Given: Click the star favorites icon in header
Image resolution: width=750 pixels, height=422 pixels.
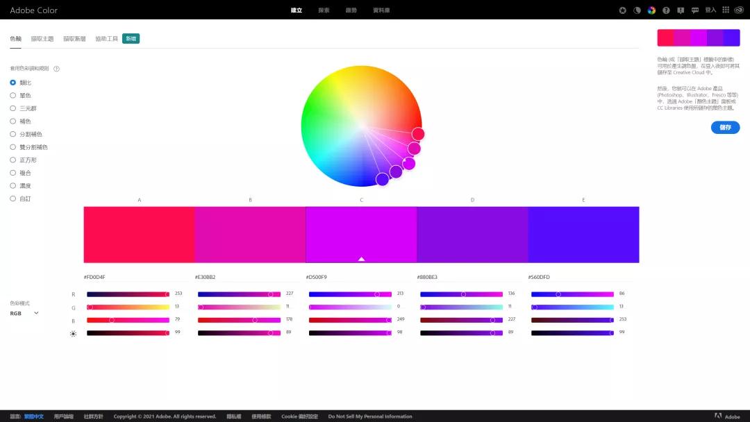Looking at the screenshot, I should [622, 10].
